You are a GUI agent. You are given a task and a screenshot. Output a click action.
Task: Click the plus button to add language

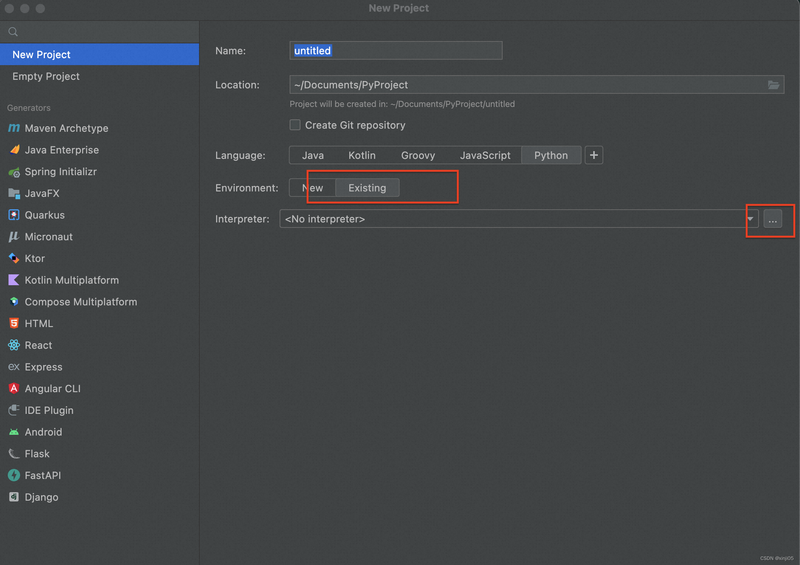[594, 155]
